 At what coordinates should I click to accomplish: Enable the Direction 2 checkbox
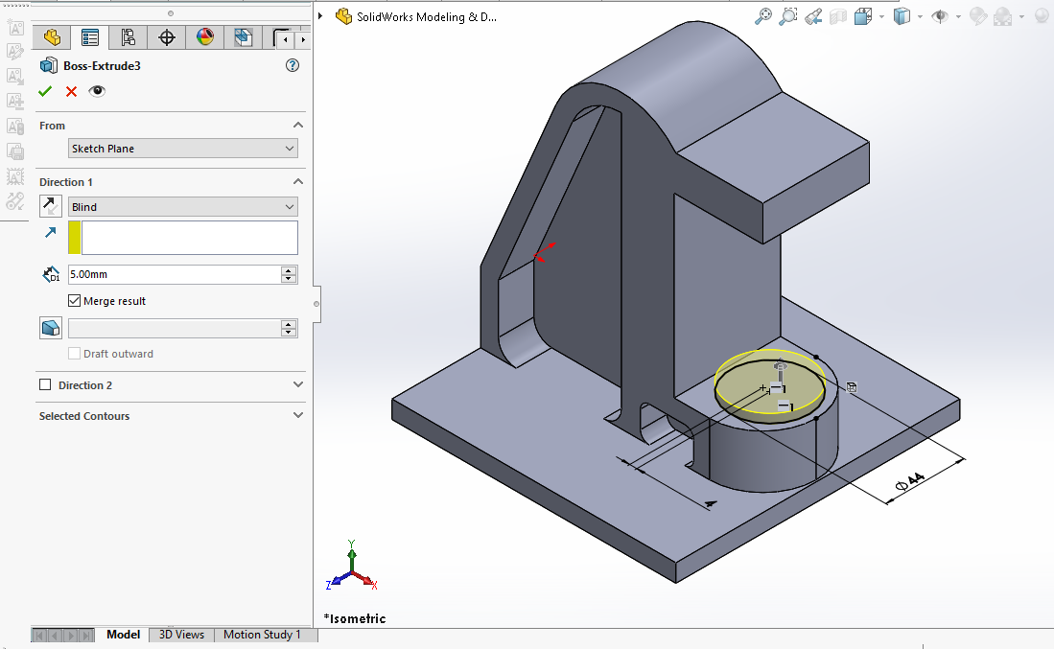(45, 385)
